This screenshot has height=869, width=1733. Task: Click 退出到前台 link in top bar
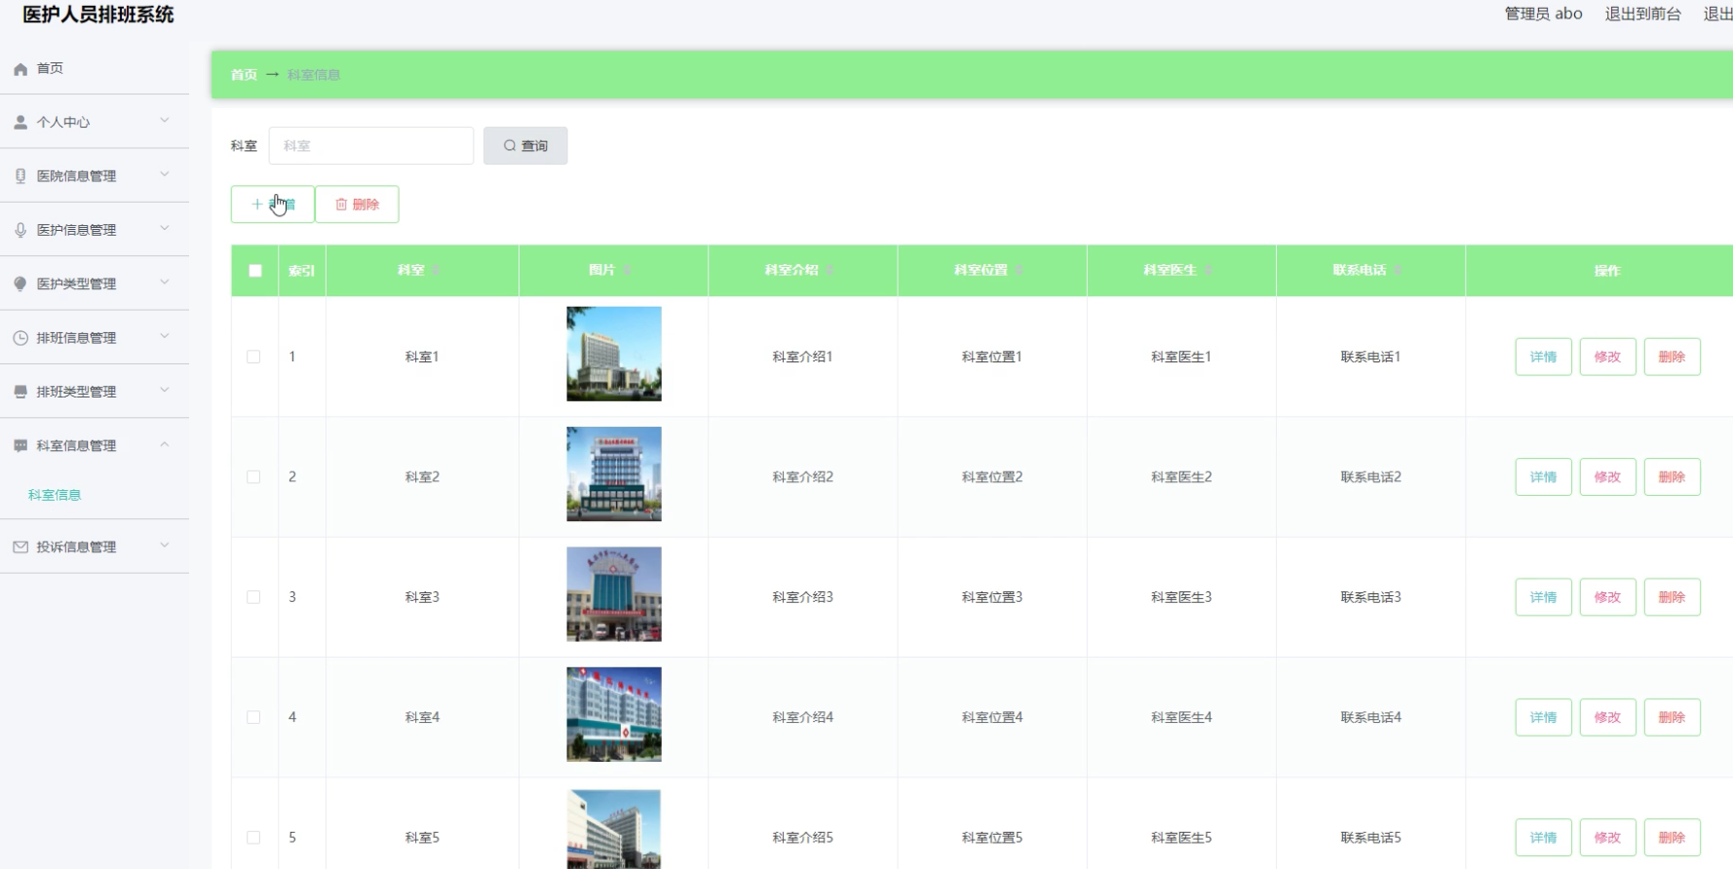[x=1643, y=14]
